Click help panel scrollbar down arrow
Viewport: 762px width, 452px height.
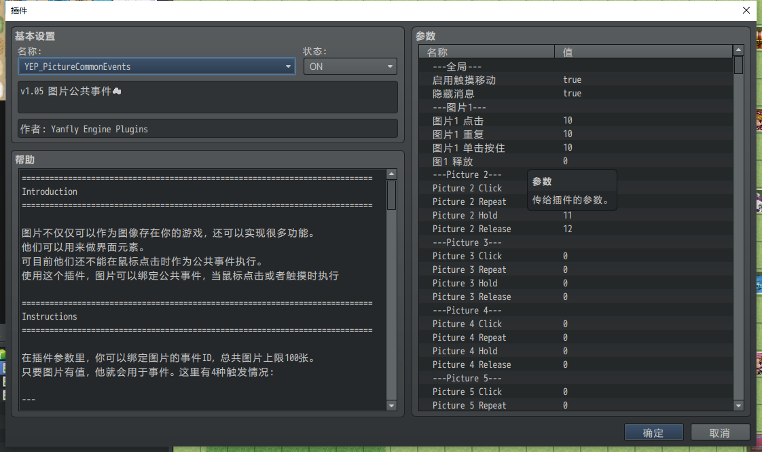pyautogui.click(x=392, y=405)
